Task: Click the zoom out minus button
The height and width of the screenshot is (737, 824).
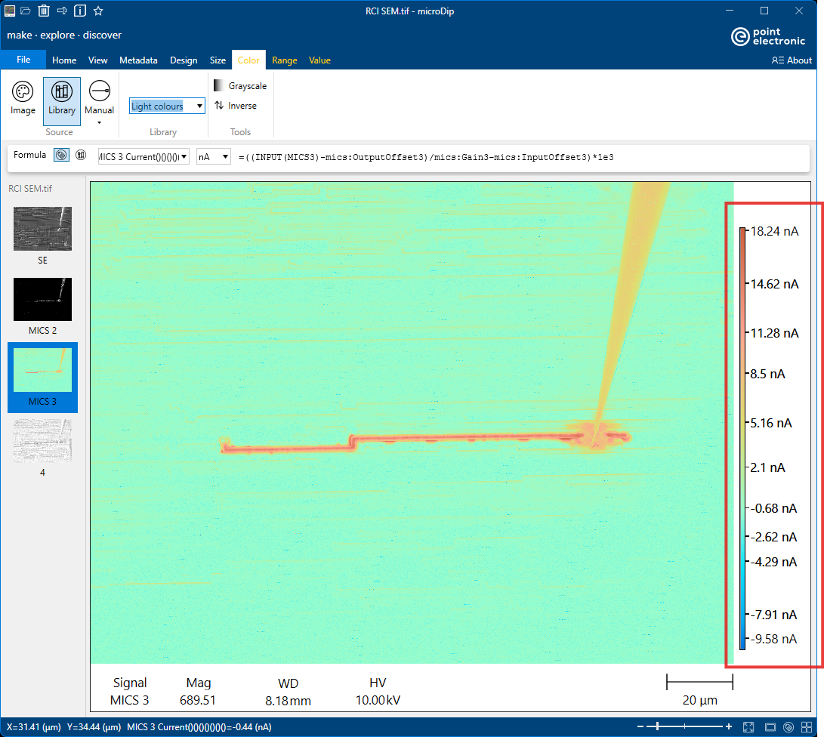Action: 640,727
